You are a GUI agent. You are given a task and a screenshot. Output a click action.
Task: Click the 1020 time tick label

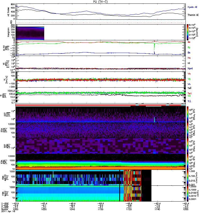coord(44,209)
